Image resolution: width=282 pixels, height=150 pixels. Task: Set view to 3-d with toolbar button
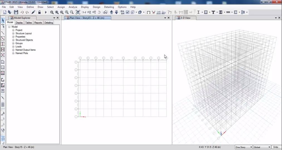pos(84,12)
